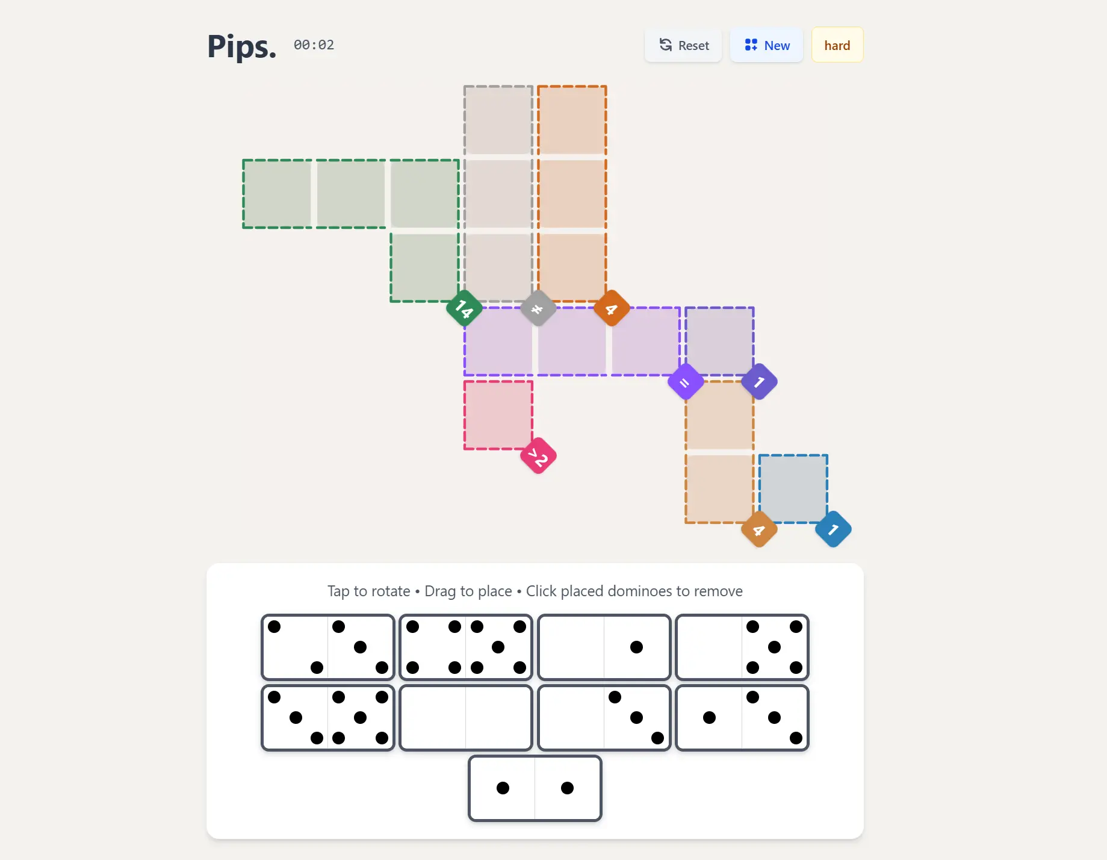The image size is (1107, 860).
Task: Click the refresh icon inside the Reset button
Action: pyautogui.click(x=666, y=45)
